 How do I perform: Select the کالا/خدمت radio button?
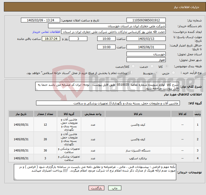(x=133, y=66)
